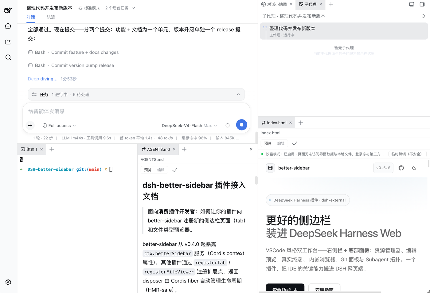Switch AGENTS.md to 编辑 mode

161,170
